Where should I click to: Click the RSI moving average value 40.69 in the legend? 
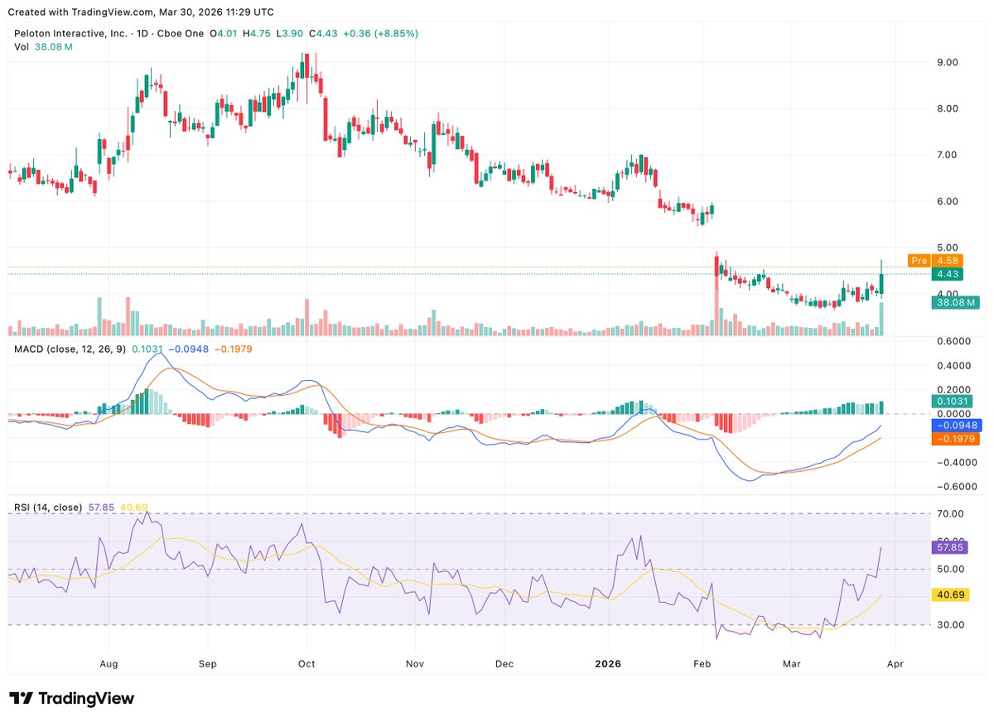(133, 507)
